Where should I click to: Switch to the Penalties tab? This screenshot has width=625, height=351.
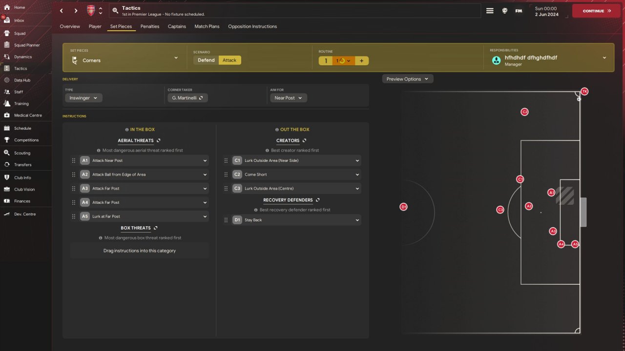[150, 26]
